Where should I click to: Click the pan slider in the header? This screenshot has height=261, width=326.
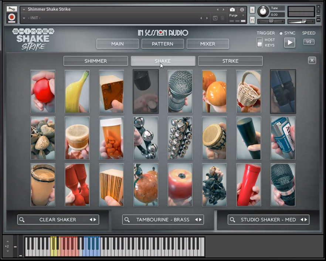click(x=271, y=21)
